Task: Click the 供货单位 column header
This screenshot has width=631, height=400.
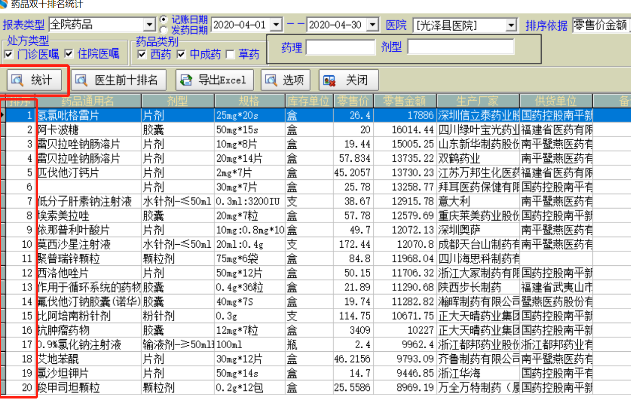Action: click(556, 101)
